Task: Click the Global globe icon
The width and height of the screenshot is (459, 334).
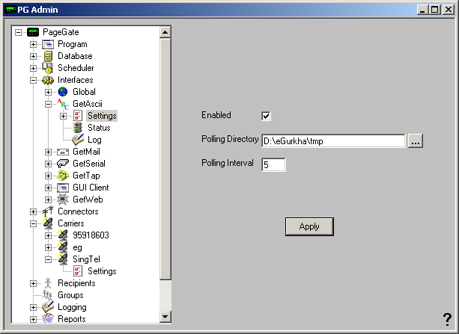Action: [x=63, y=92]
